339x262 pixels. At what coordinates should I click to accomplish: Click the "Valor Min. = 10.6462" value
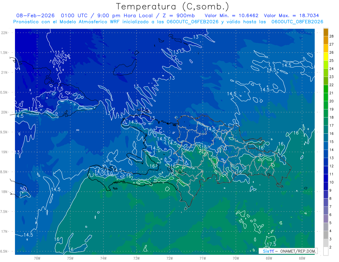tap(232, 16)
